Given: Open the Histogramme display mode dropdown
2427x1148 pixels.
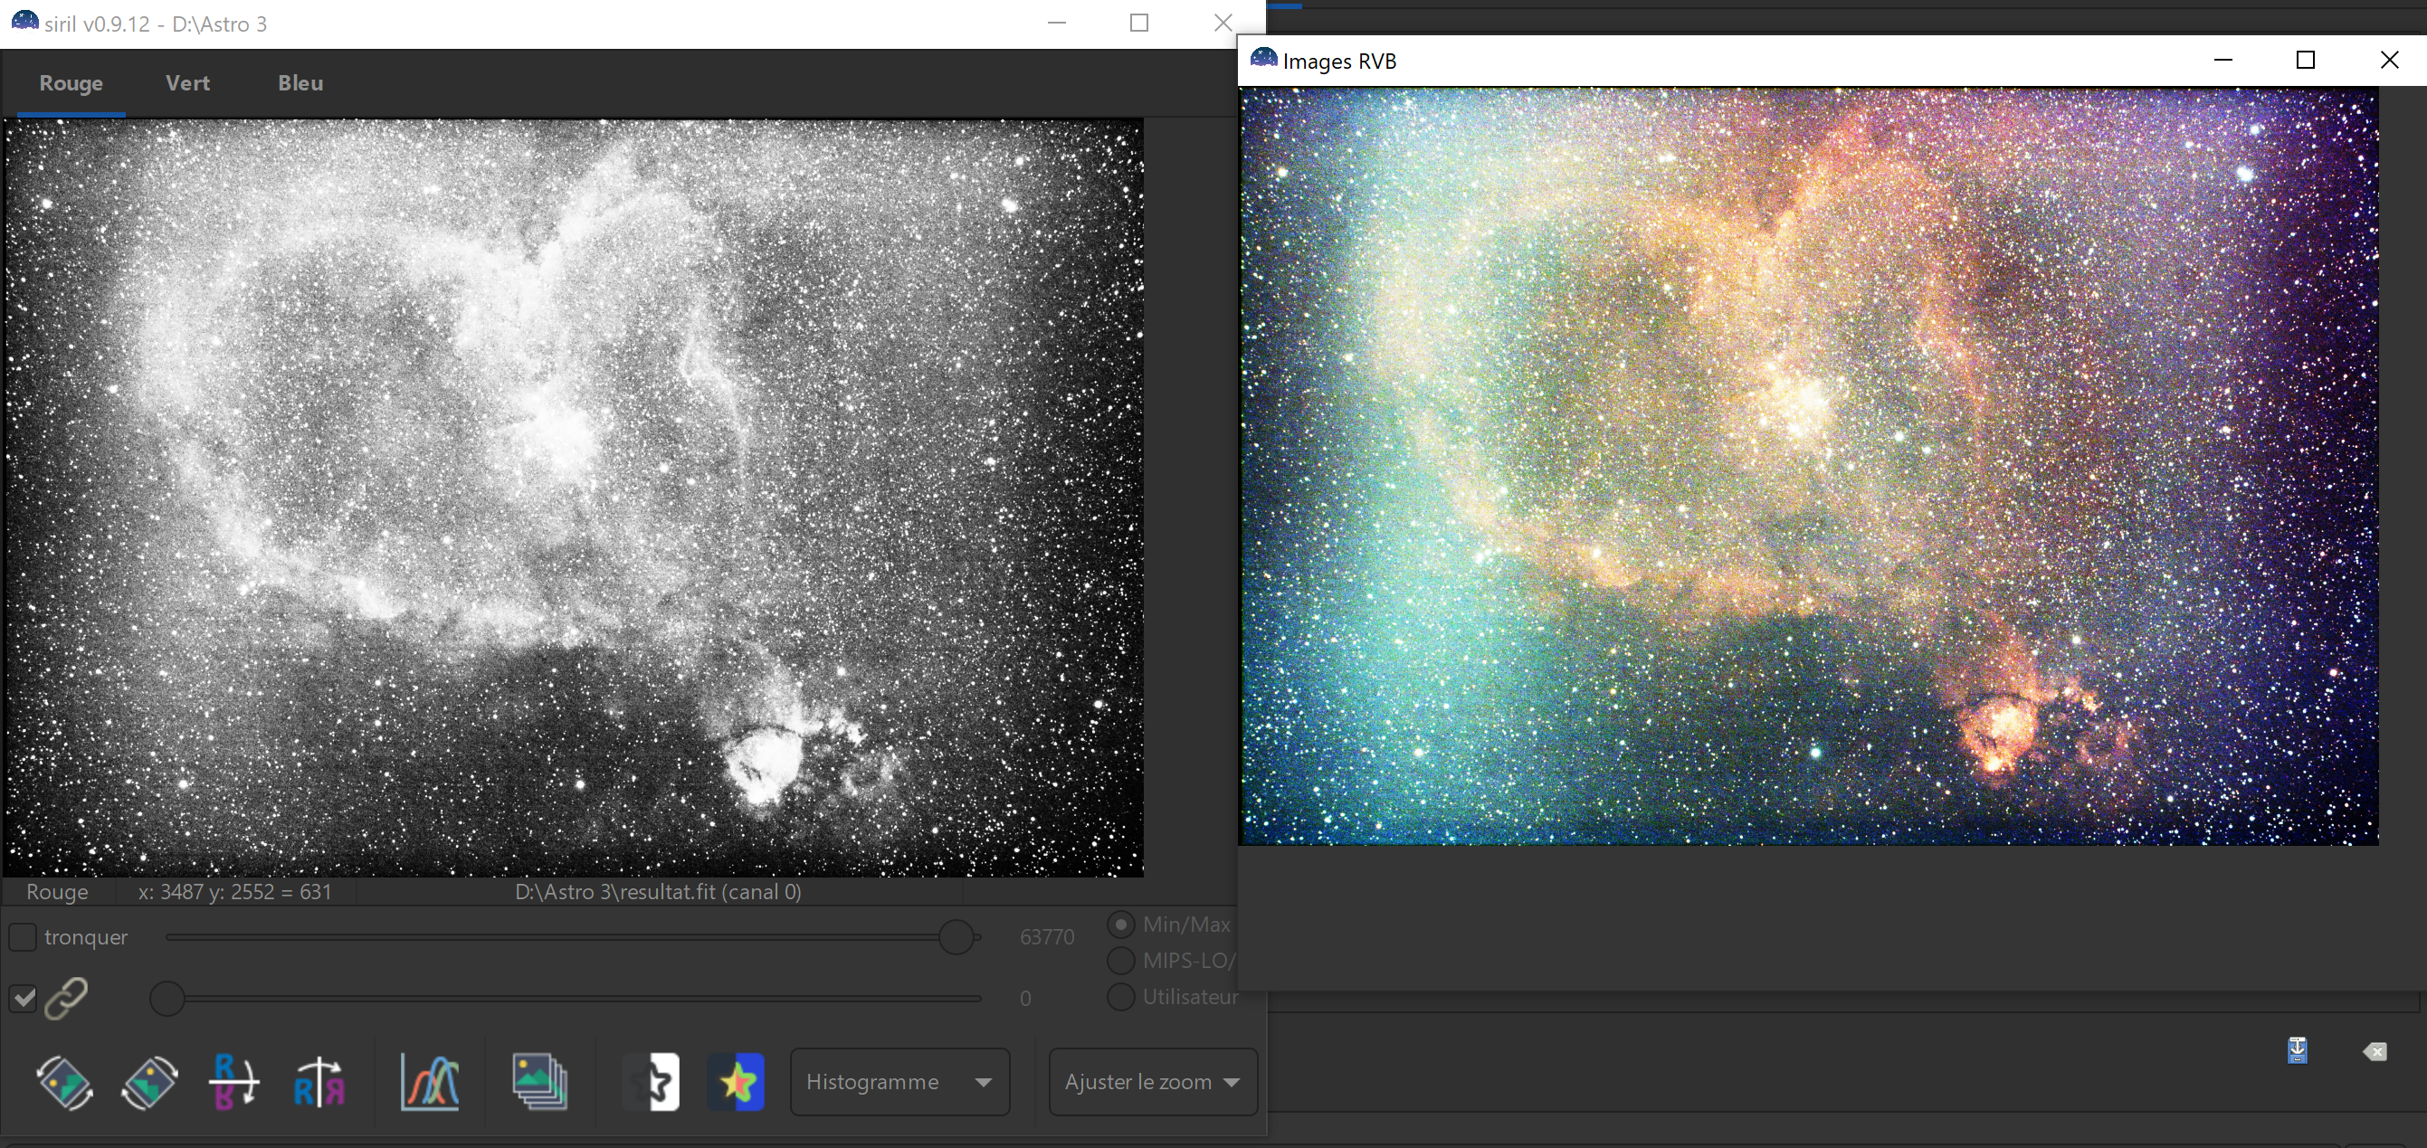Looking at the screenshot, I should point(899,1082).
